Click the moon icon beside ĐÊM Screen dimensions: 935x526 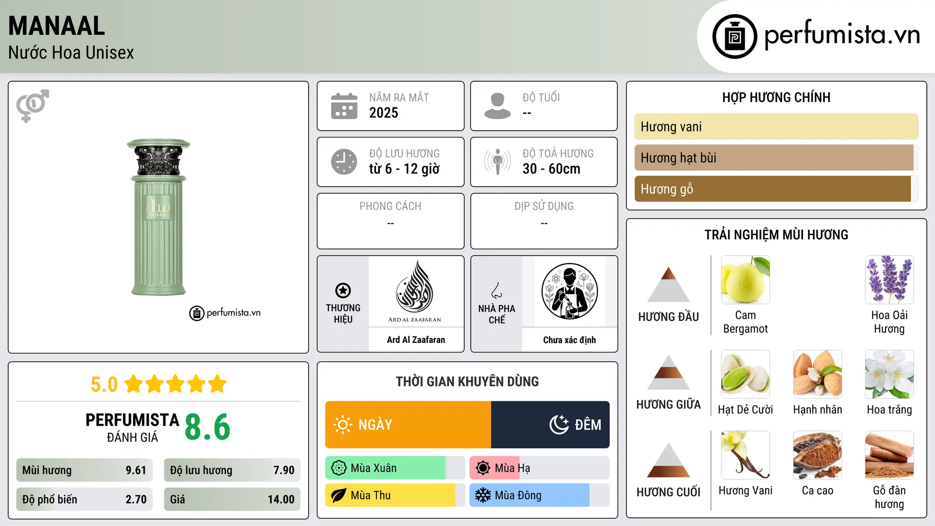click(559, 425)
